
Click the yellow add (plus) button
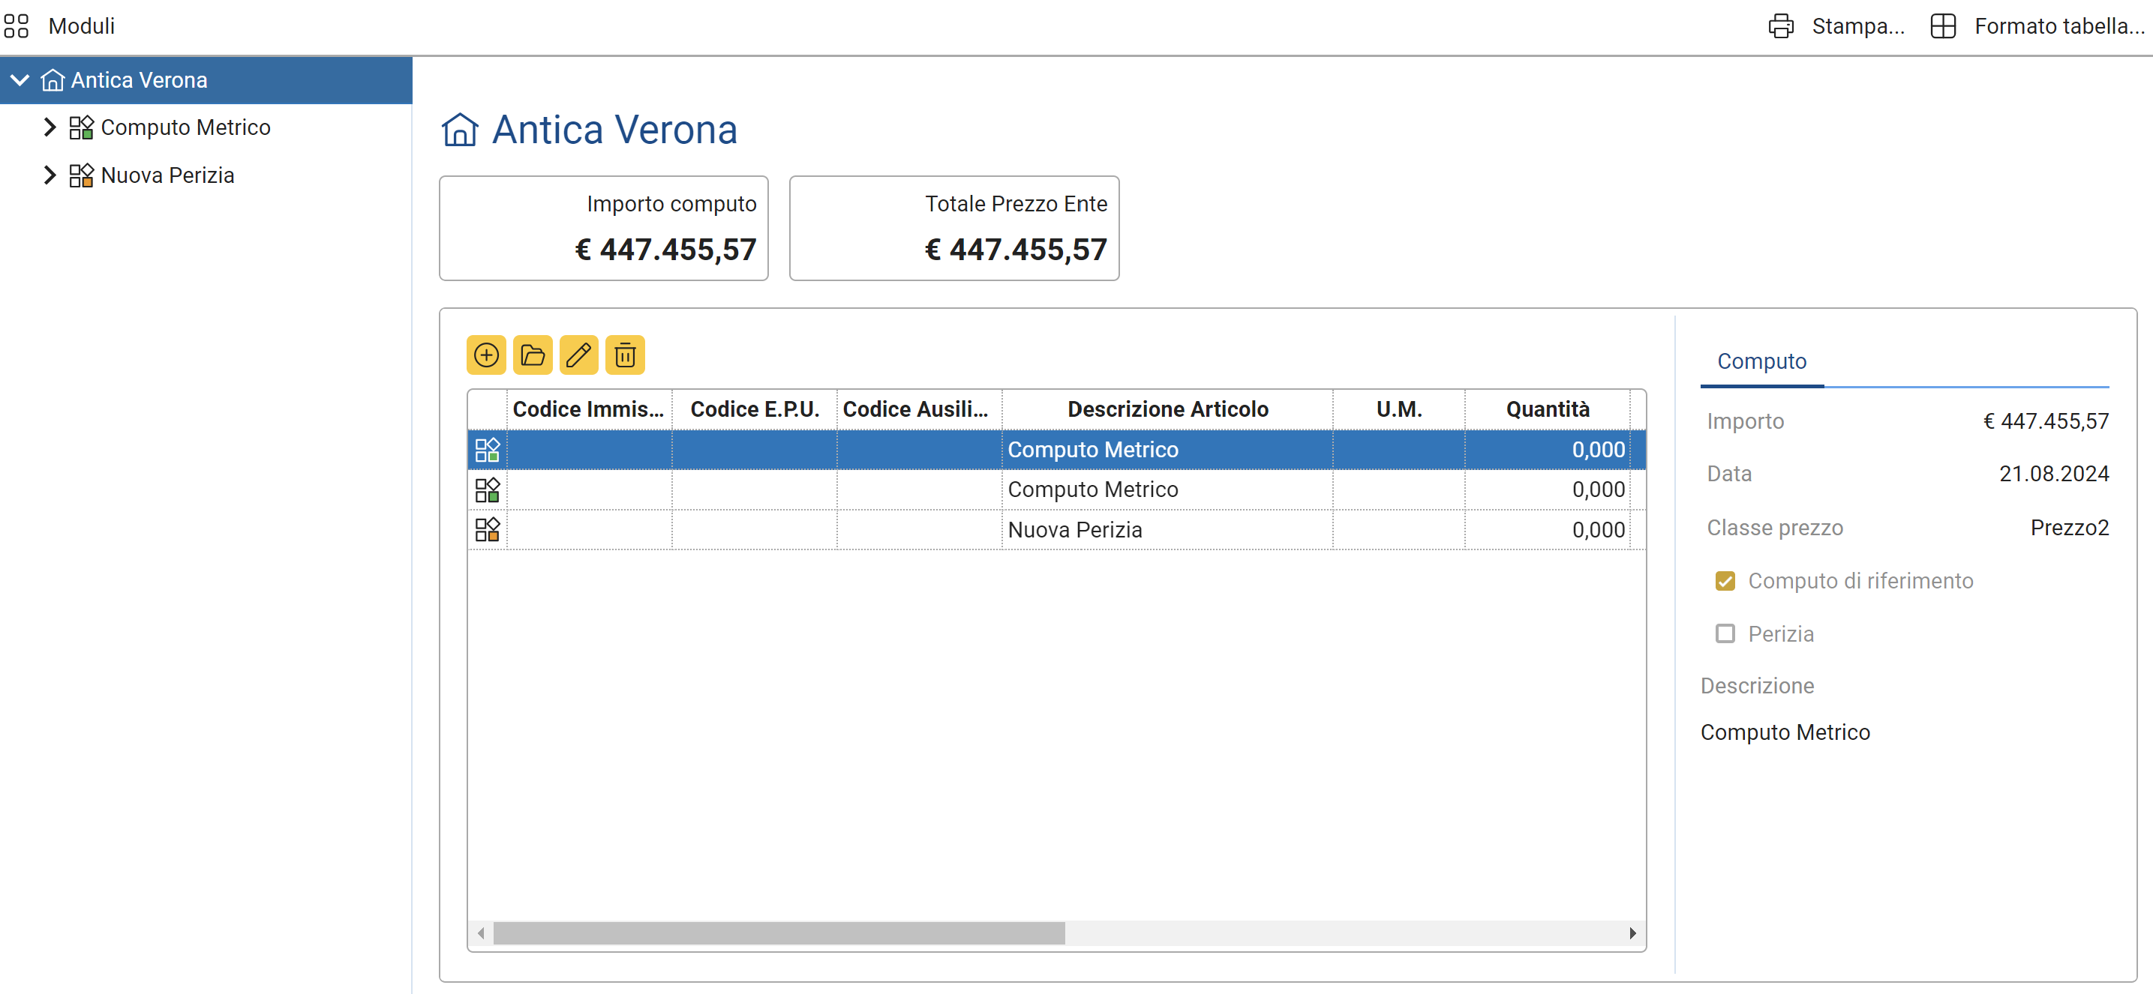485,355
